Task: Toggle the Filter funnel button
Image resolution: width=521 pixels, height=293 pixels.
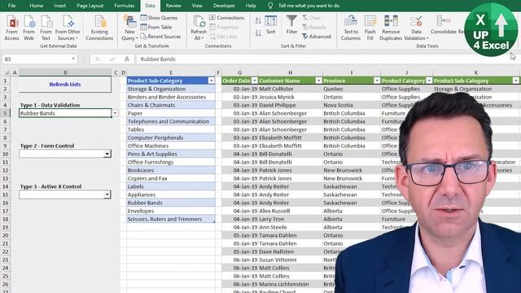Action: tap(291, 25)
